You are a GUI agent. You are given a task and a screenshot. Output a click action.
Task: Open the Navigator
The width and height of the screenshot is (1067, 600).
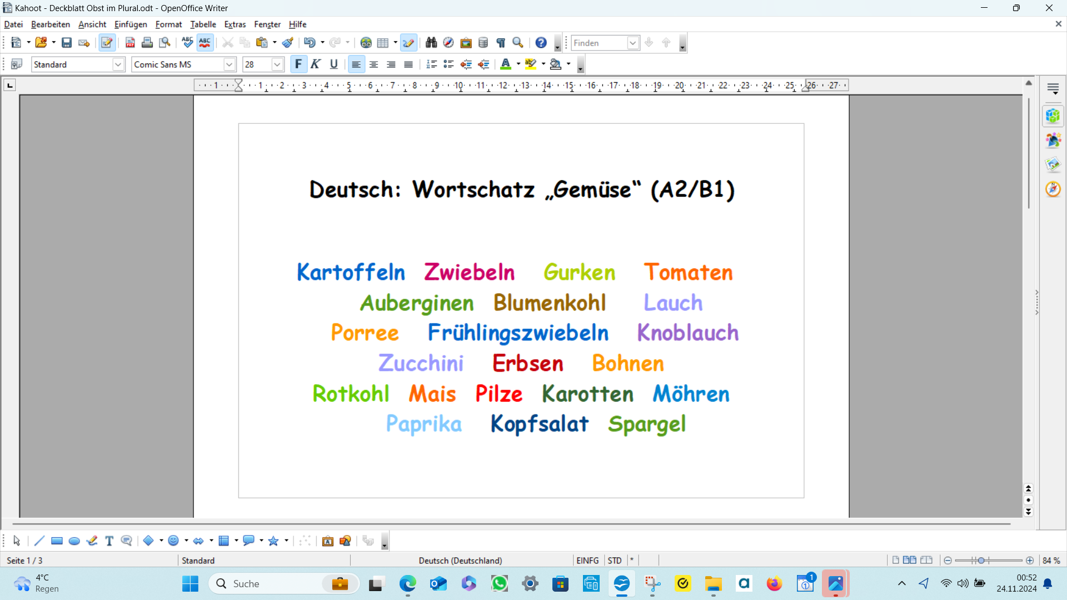(448, 42)
